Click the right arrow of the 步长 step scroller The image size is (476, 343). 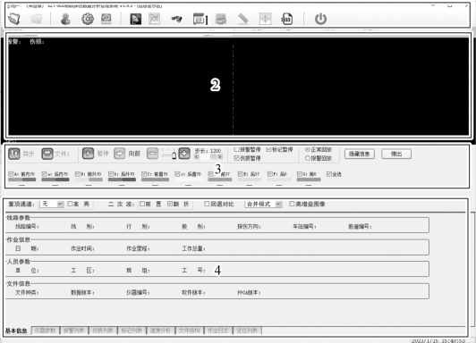(x=220, y=157)
